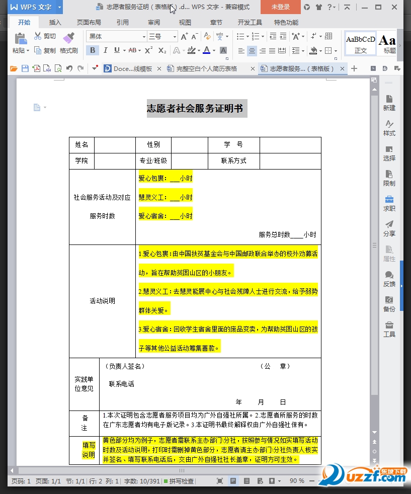Click the decrease font size icon
This screenshot has width=411, height=494.
195,37
